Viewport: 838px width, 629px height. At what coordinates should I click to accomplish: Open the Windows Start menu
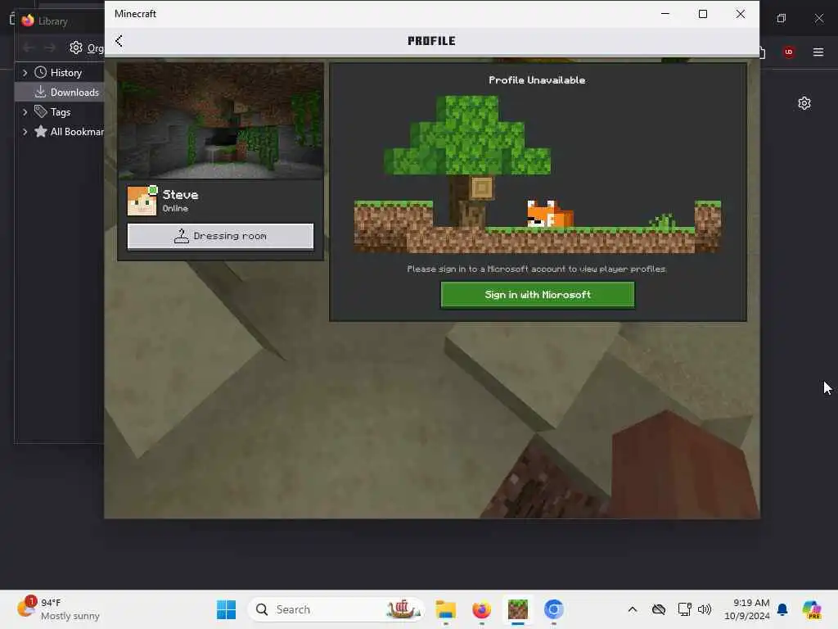coord(227,609)
